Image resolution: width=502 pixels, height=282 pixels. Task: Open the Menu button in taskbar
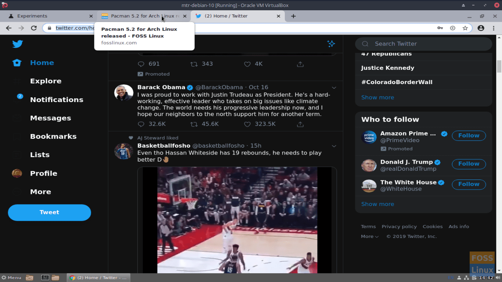(x=11, y=278)
